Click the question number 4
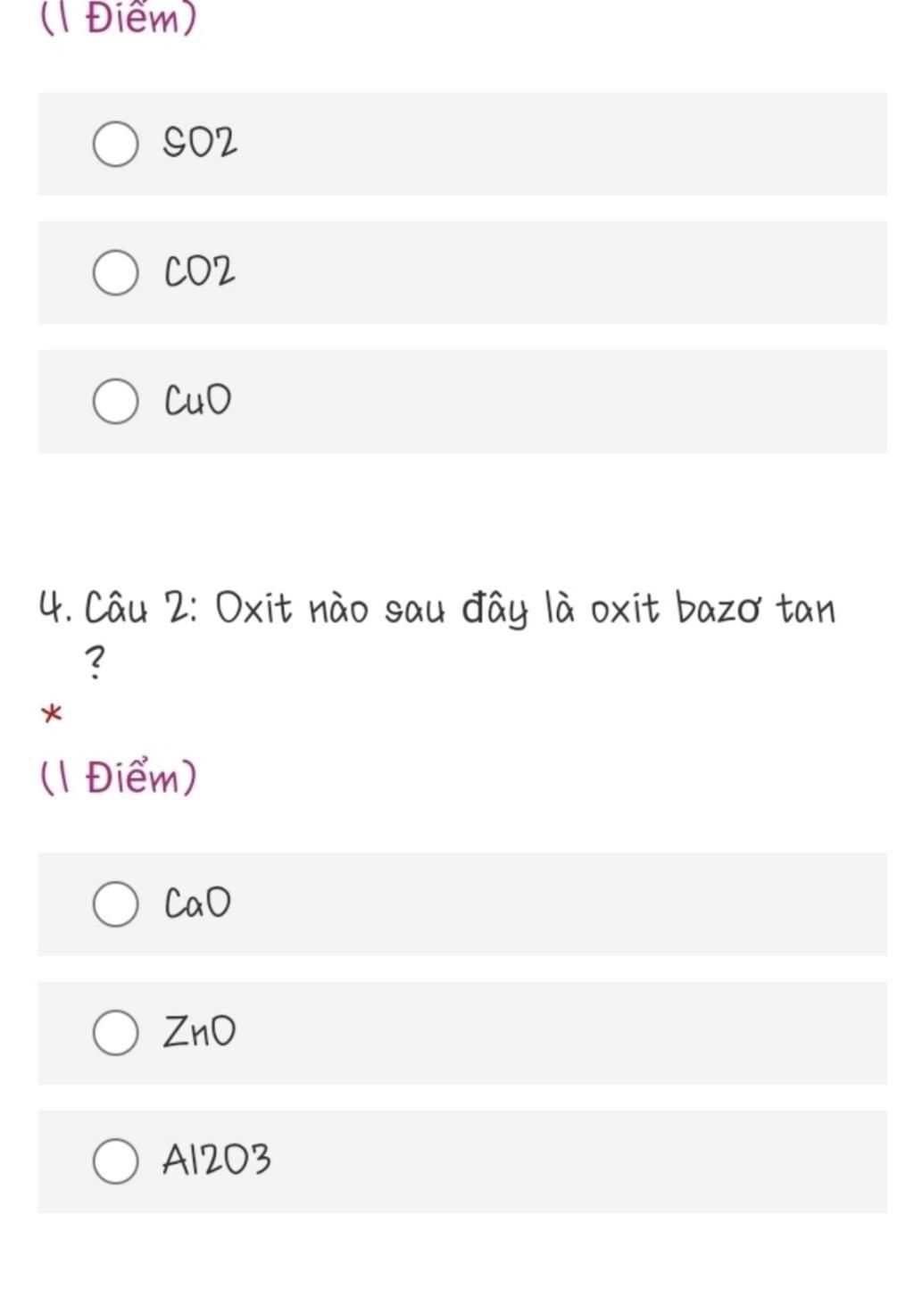Image resolution: width=914 pixels, height=1290 pixels. pos(55,610)
